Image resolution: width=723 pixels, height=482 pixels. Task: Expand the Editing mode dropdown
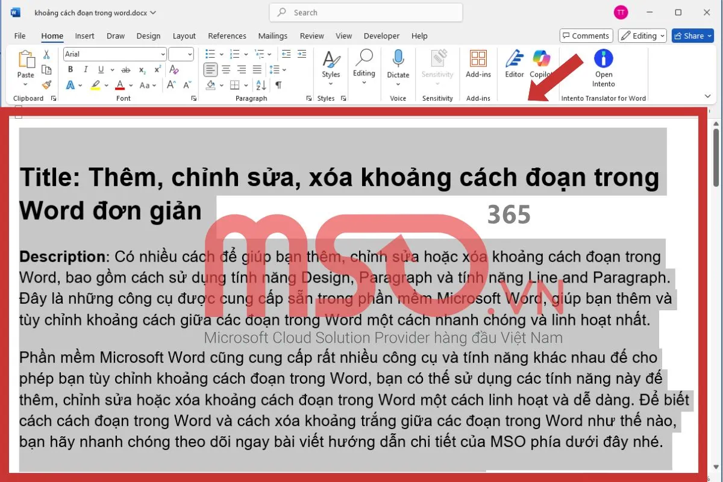click(x=642, y=36)
